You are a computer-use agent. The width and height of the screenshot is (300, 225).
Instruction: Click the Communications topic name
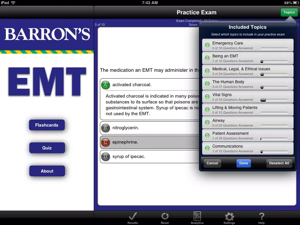point(227,146)
